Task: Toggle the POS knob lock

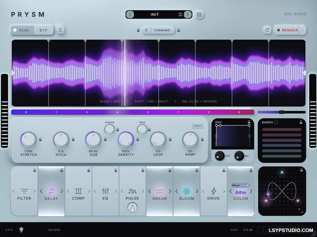Action: (x=149, y=130)
